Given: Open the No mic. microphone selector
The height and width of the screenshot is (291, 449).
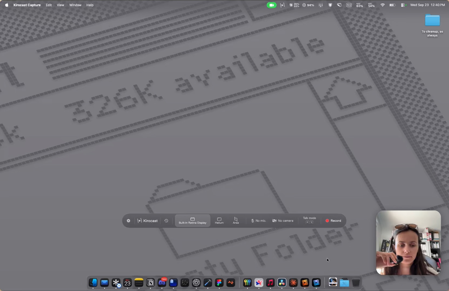Looking at the screenshot, I should 259,221.
